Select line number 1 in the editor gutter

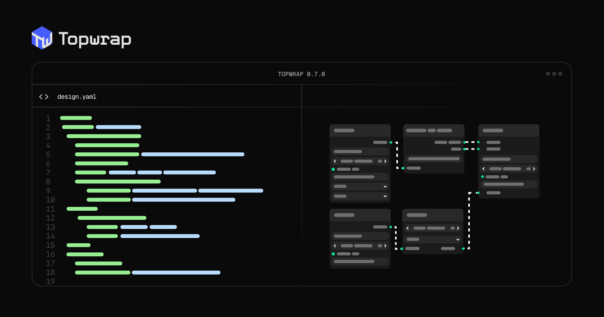(x=48, y=118)
